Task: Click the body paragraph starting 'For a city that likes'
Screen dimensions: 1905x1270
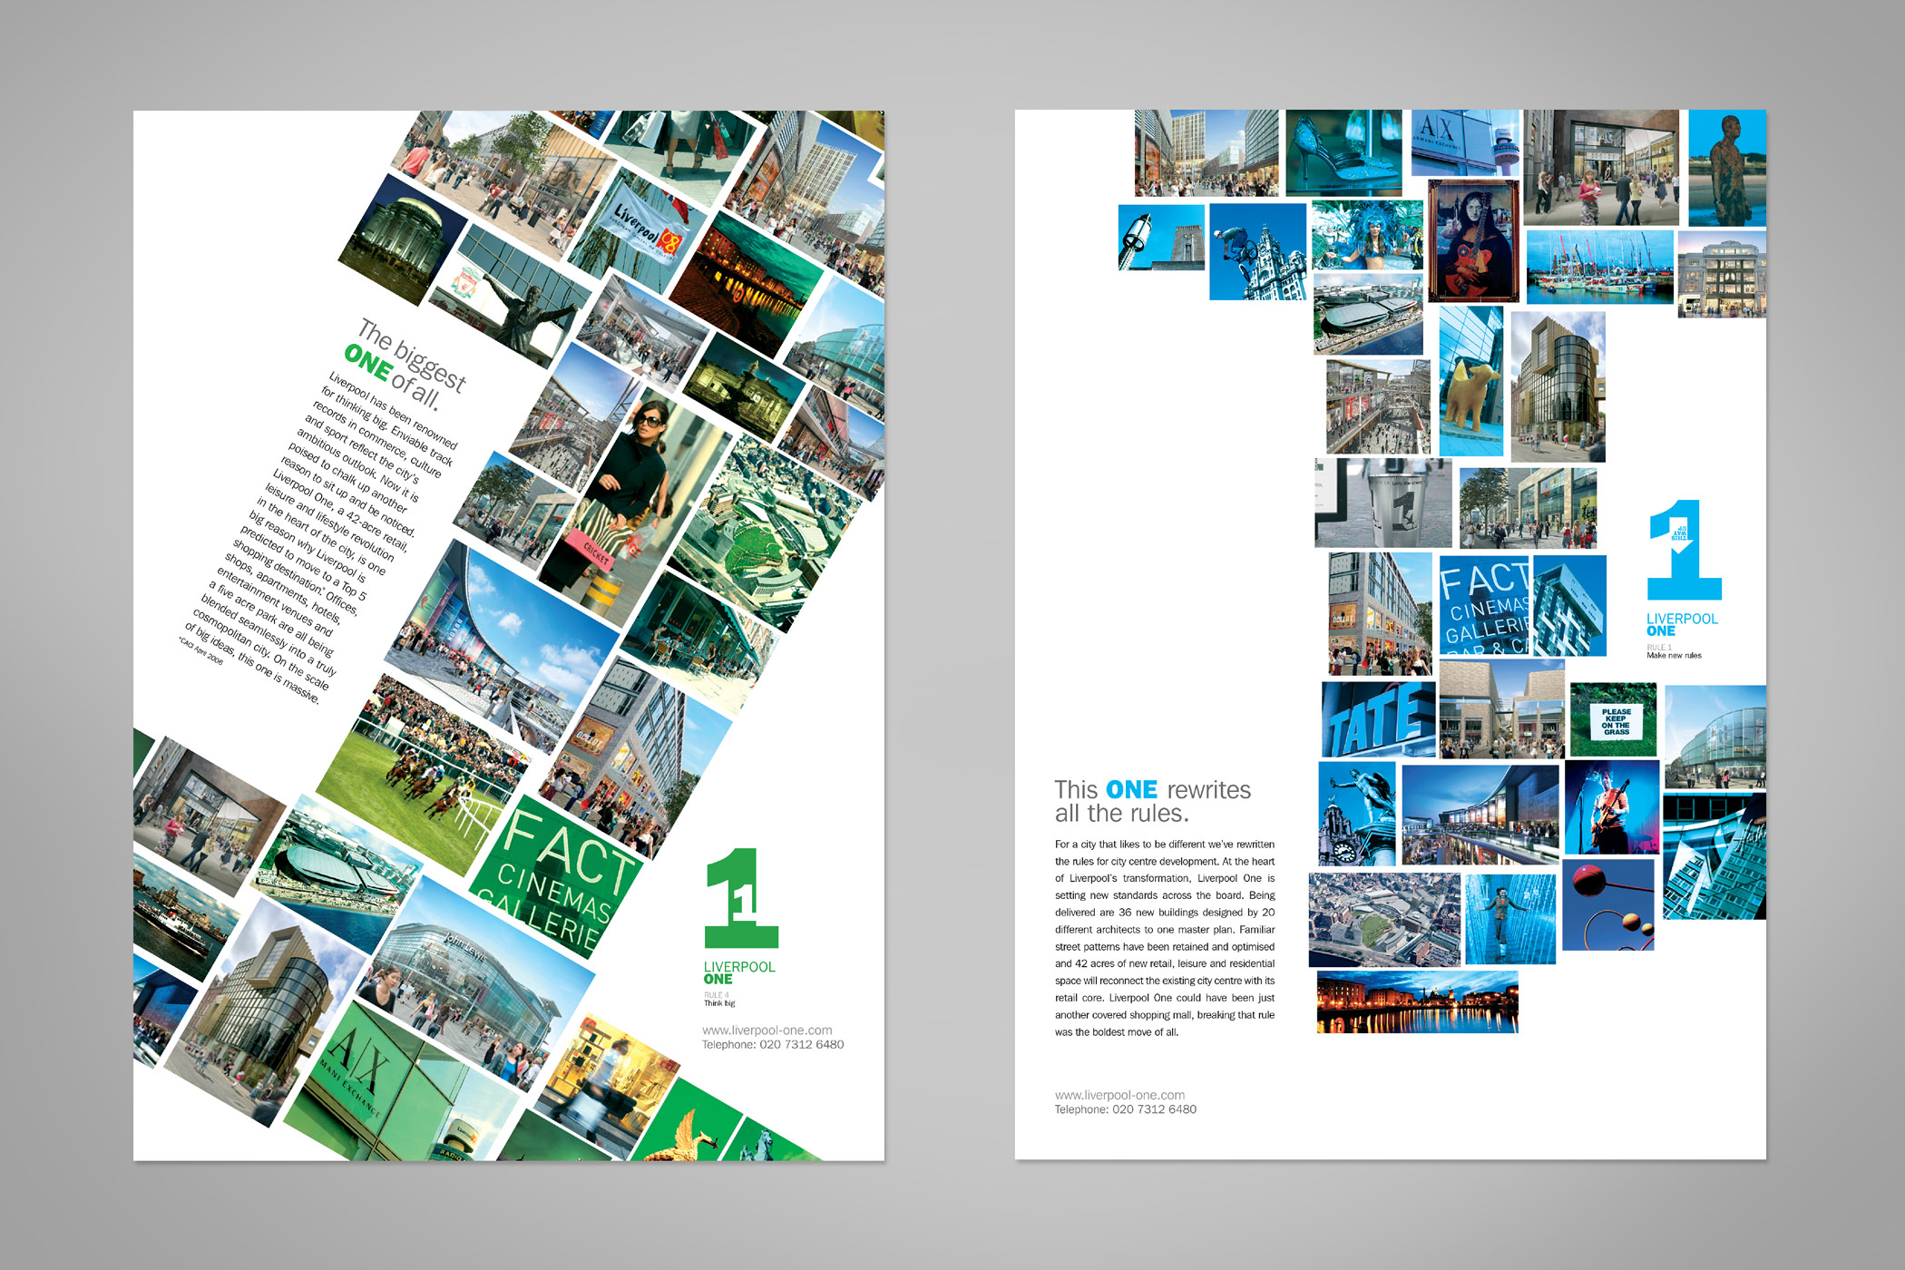Action: pyautogui.click(x=1164, y=938)
